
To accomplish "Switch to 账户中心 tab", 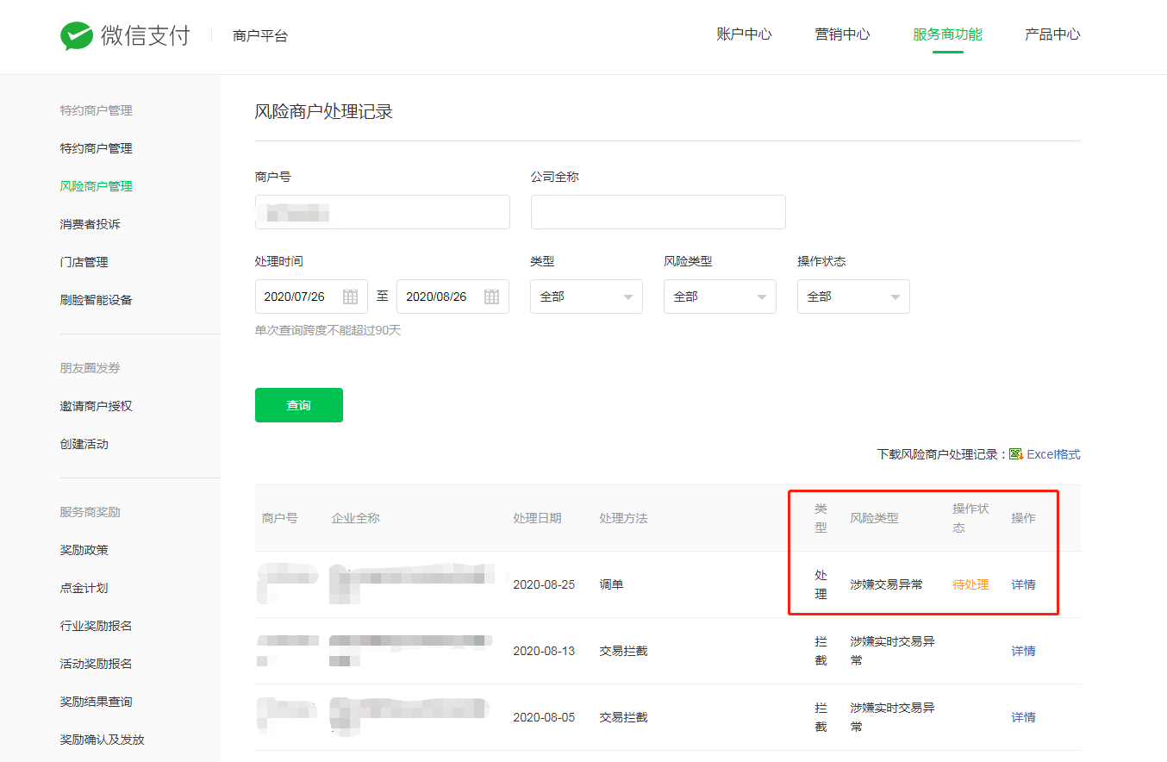I will (x=744, y=34).
